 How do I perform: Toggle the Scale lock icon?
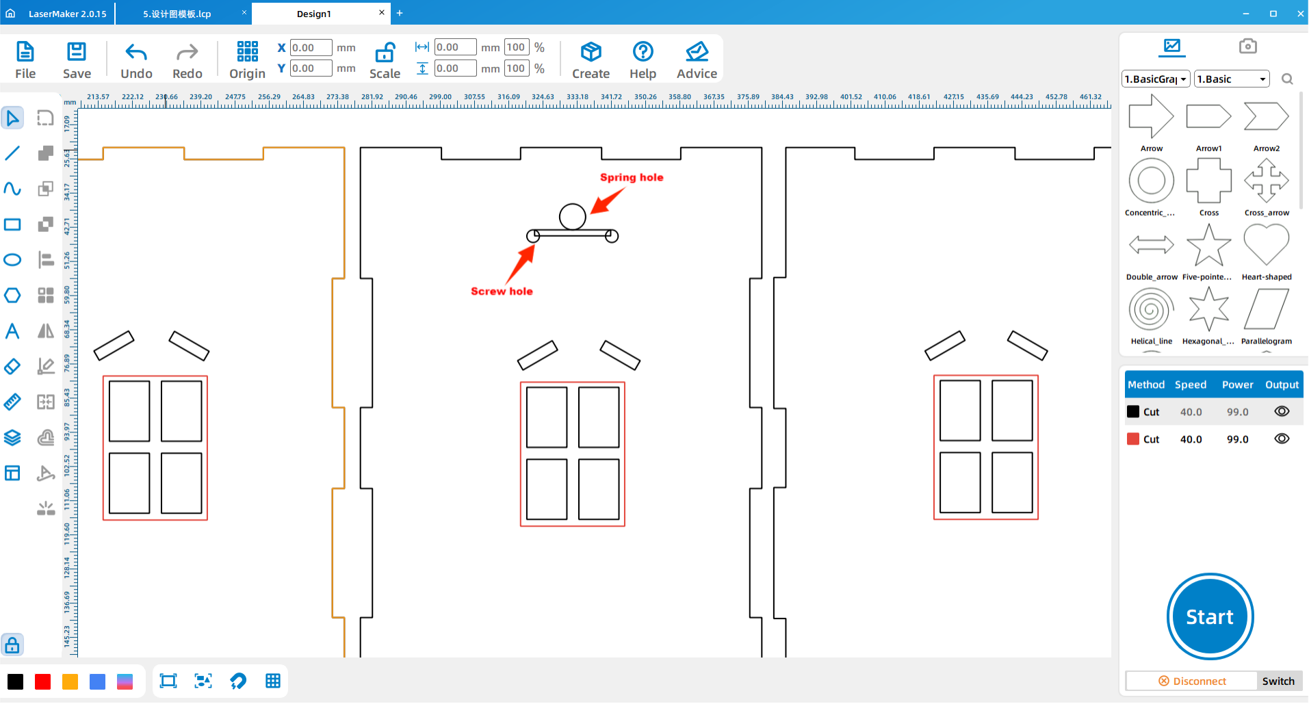pyautogui.click(x=385, y=52)
